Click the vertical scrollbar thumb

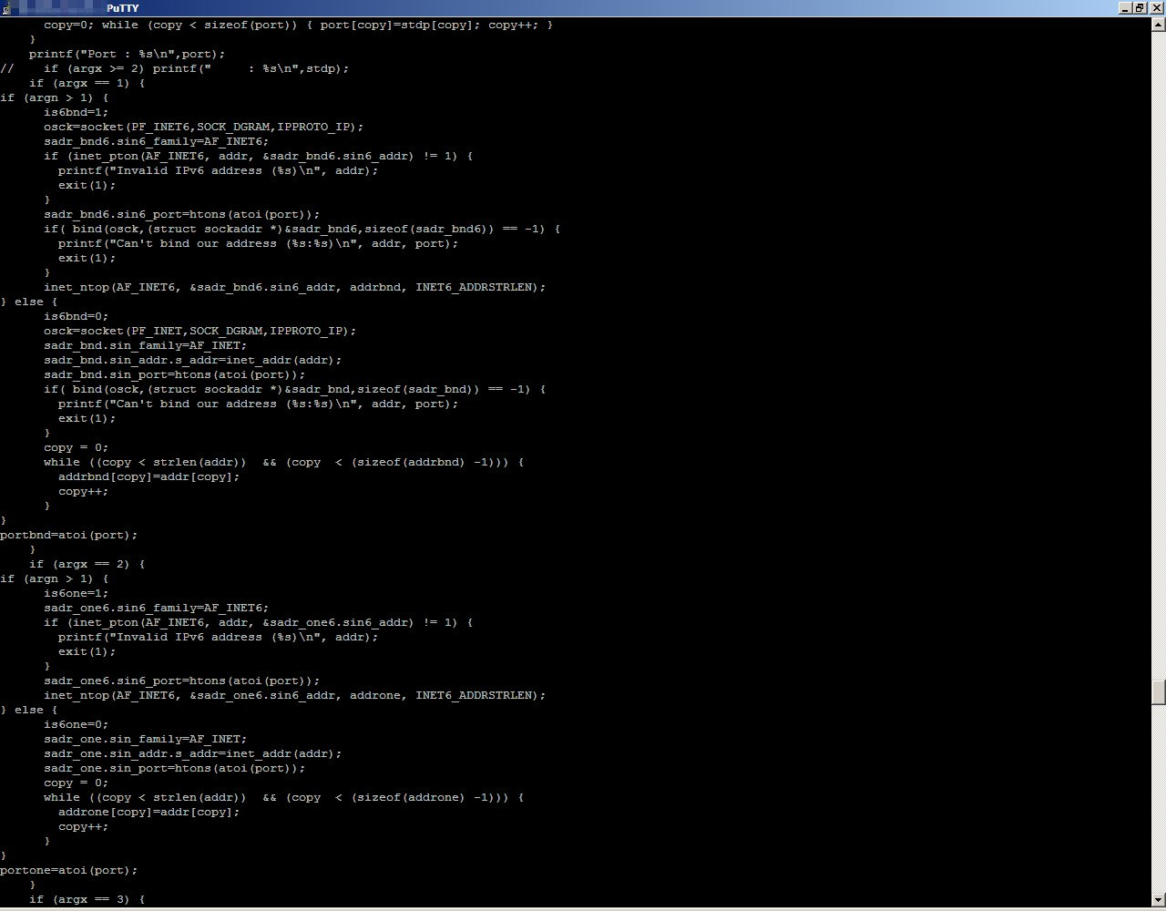pos(1159,692)
